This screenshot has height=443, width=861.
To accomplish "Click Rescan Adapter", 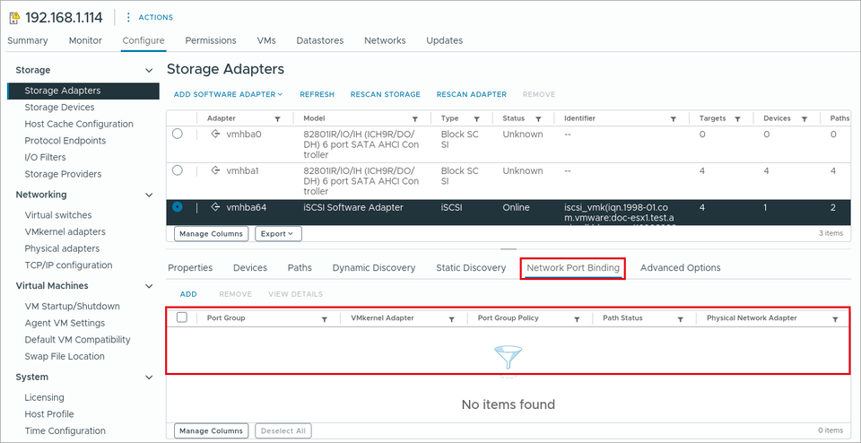I will 472,94.
